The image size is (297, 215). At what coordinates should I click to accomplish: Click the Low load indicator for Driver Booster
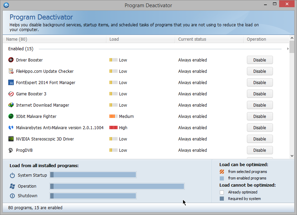pyautogui.click(x=113, y=60)
